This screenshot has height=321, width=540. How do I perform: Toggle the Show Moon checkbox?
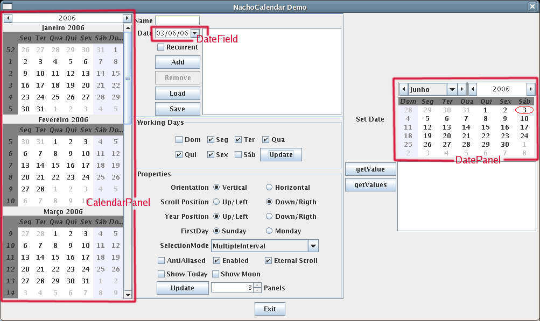216,274
